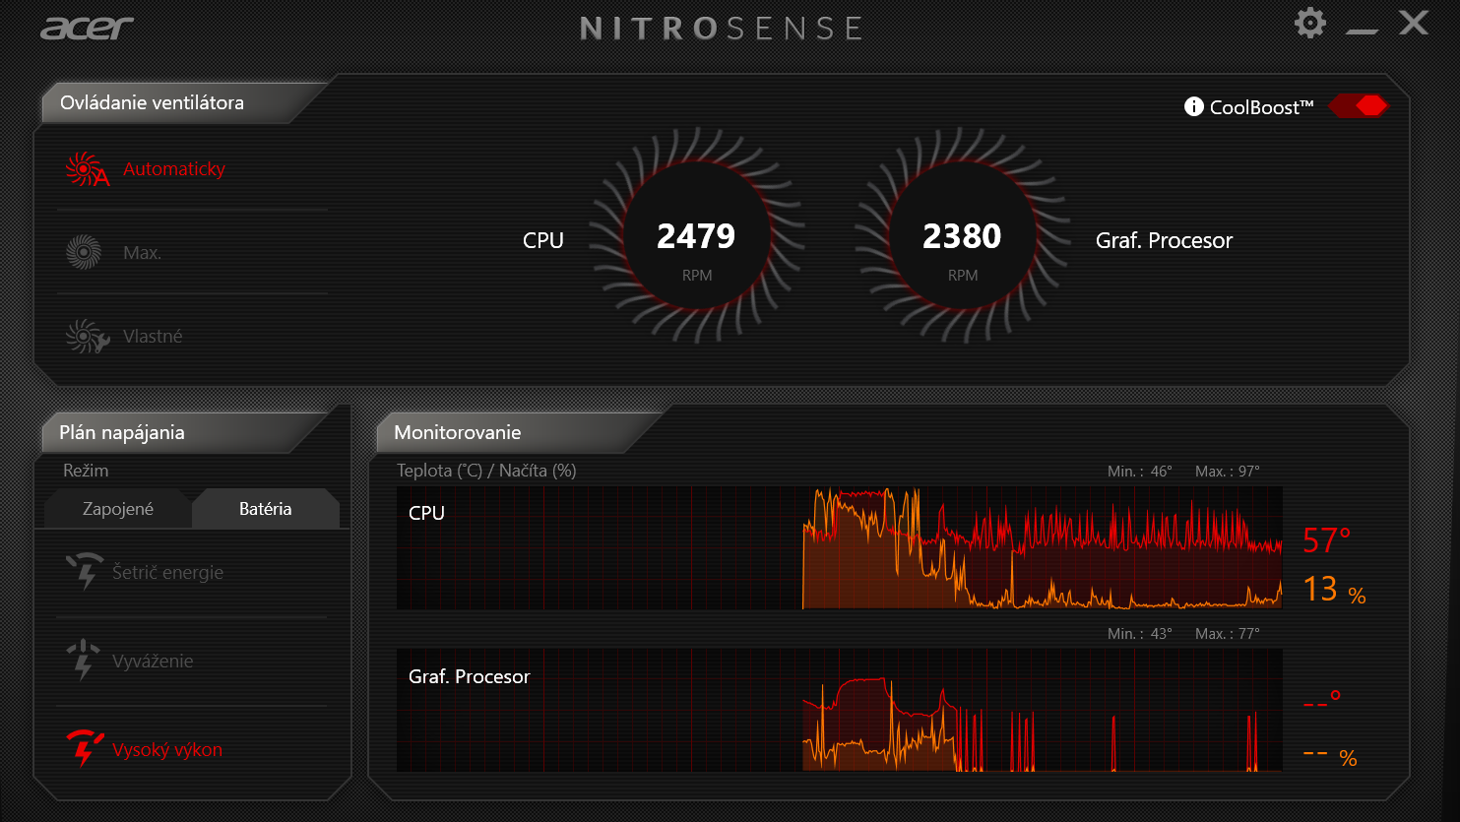Click the GPU Max.: 77° value
The width and height of the screenshot is (1460, 822).
pos(1227,634)
